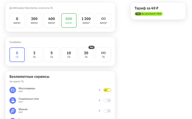Choose 1 200 минут package
Screen dimensions: 192x119
(x=86, y=21)
